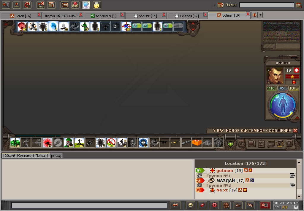
Task: Add a new tab with plus button
Action: (254, 15)
